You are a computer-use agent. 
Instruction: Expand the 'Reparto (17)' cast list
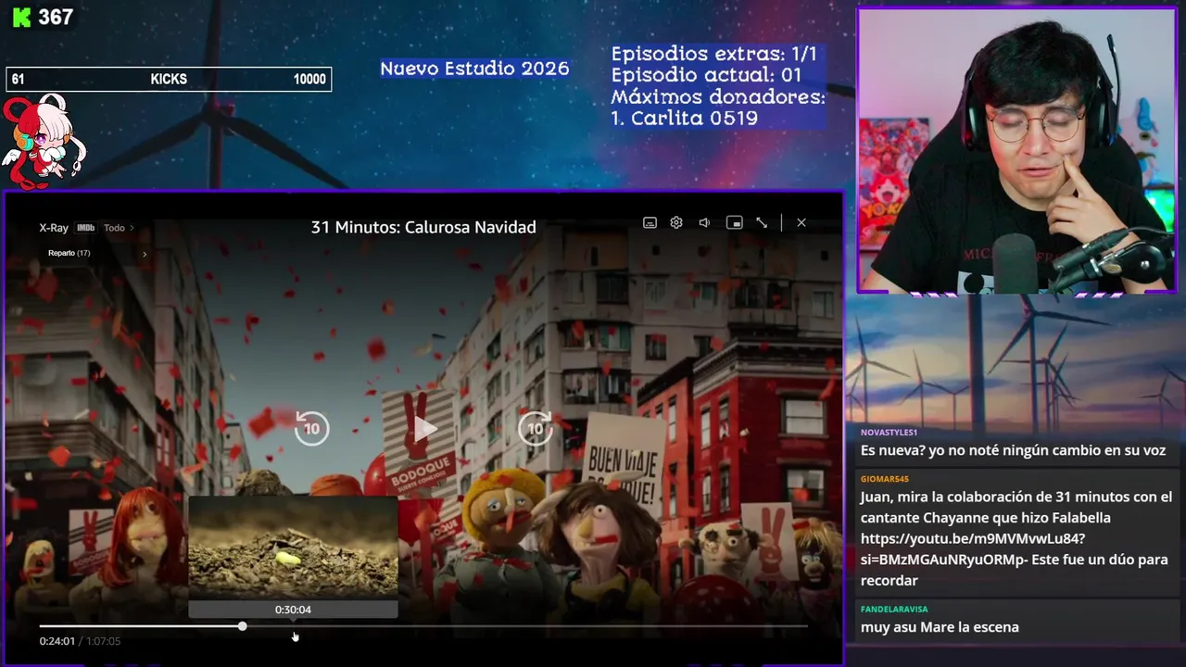coord(97,253)
